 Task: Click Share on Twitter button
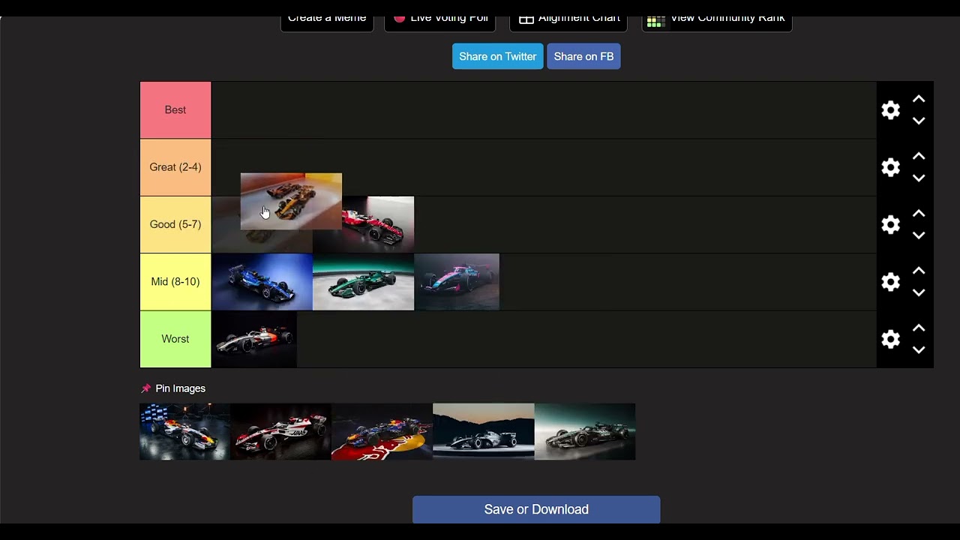click(498, 56)
